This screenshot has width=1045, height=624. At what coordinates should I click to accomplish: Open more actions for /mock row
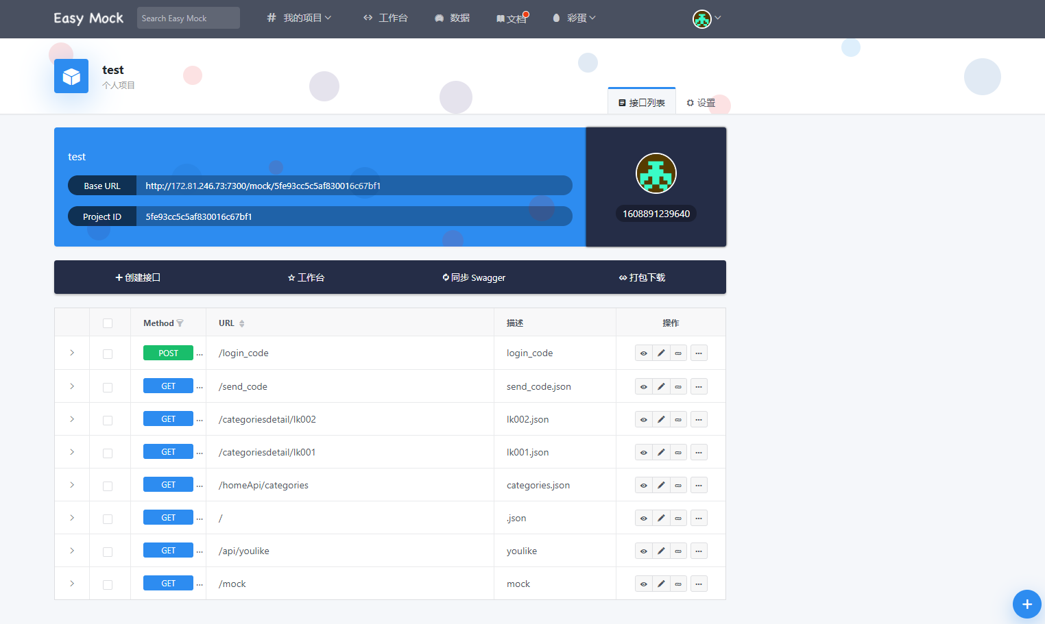click(699, 584)
